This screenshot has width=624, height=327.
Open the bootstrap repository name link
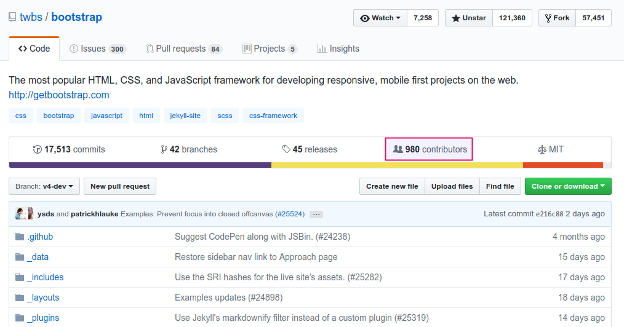[76, 17]
